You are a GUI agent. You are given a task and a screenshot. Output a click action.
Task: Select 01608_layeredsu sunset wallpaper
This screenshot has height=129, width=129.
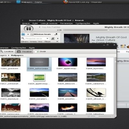pos(96,62)
